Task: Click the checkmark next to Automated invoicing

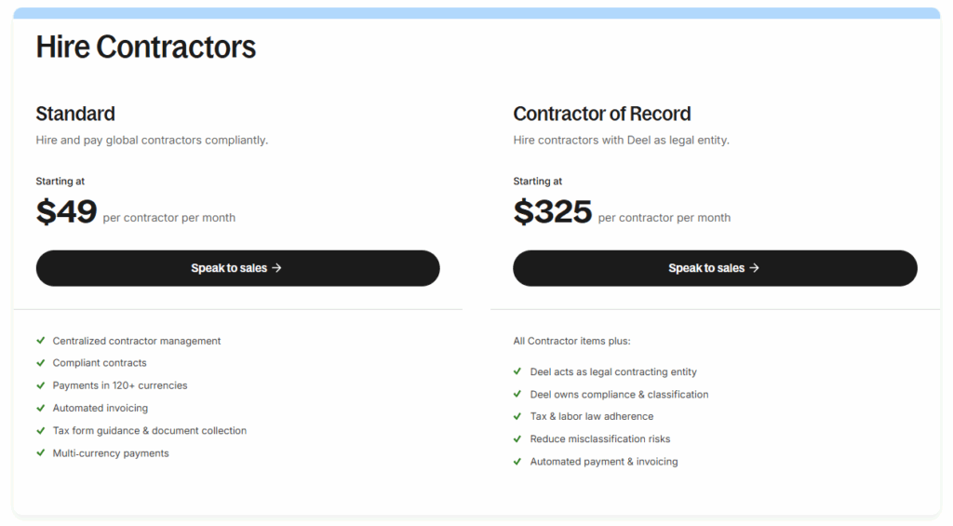Action: point(41,408)
